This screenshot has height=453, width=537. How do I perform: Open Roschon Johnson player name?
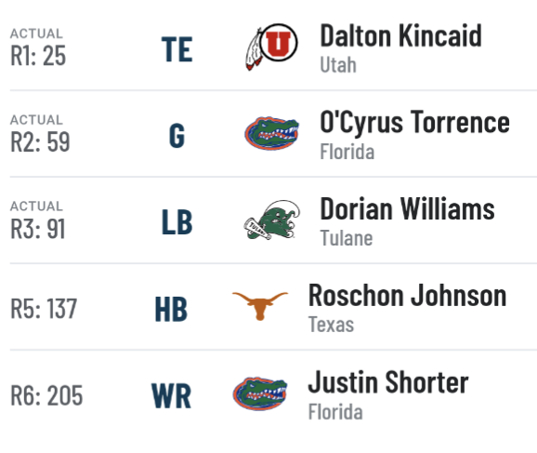pyautogui.click(x=407, y=295)
